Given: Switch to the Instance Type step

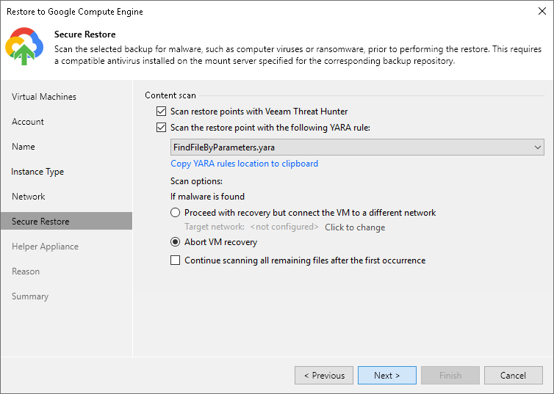Looking at the screenshot, I should 37,172.
